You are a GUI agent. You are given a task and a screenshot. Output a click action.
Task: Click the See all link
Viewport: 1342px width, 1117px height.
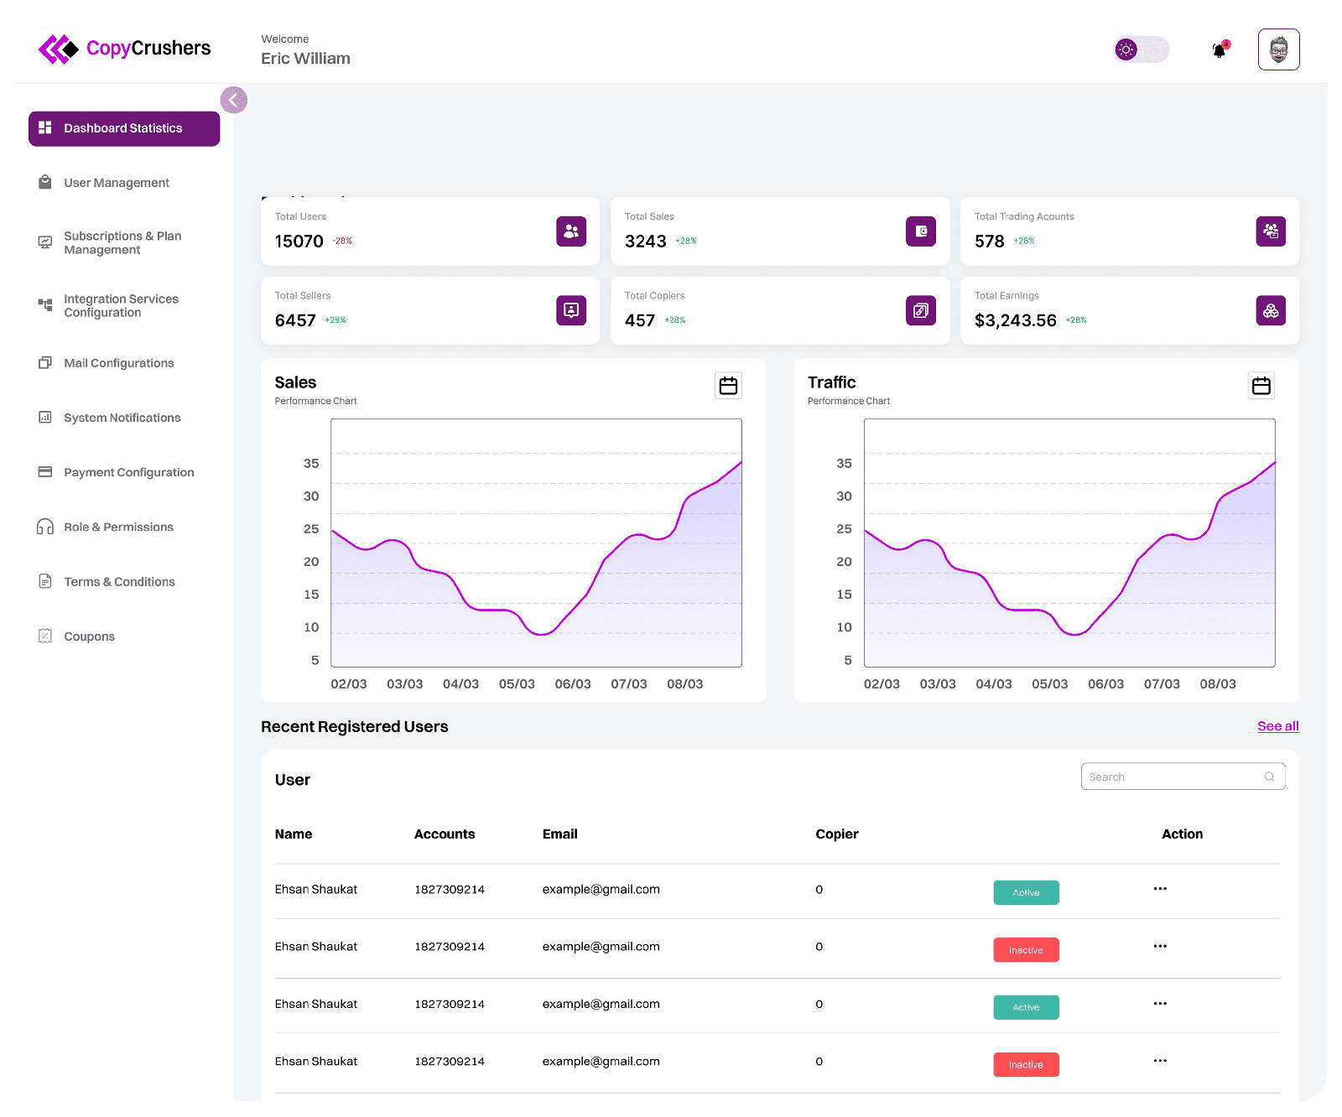(x=1278, y=726)
